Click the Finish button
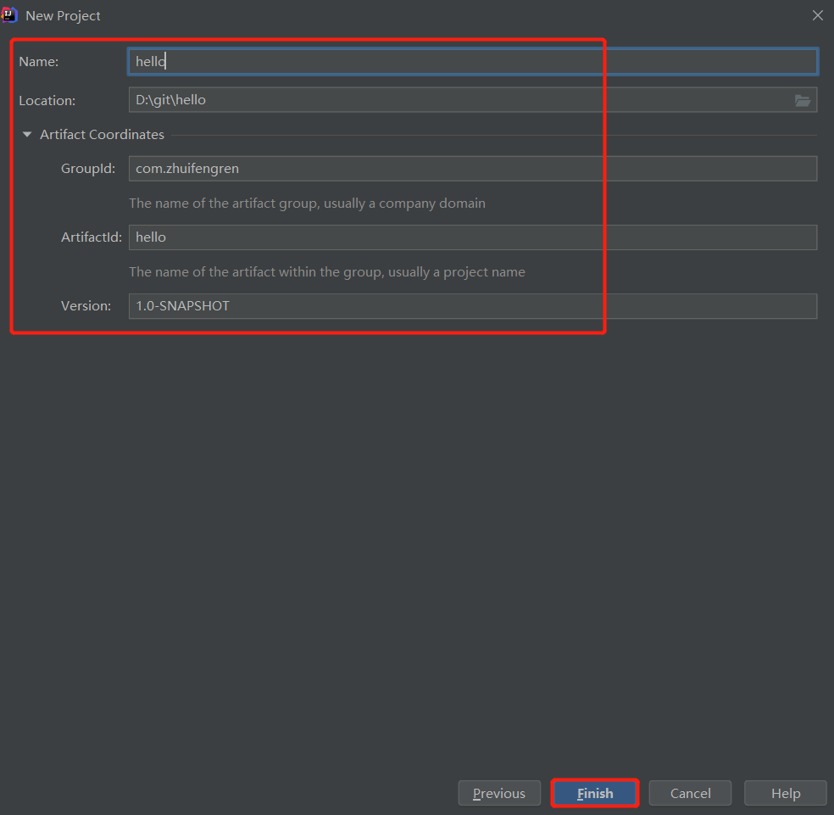The image size is (834, 815). click(595, 793)
